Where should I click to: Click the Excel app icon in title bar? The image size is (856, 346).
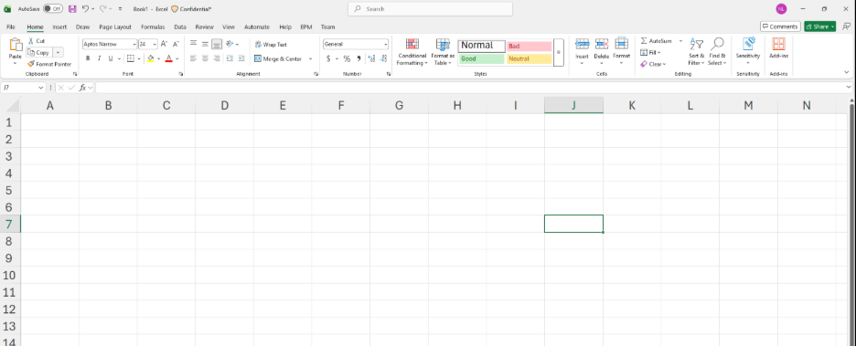7,9
